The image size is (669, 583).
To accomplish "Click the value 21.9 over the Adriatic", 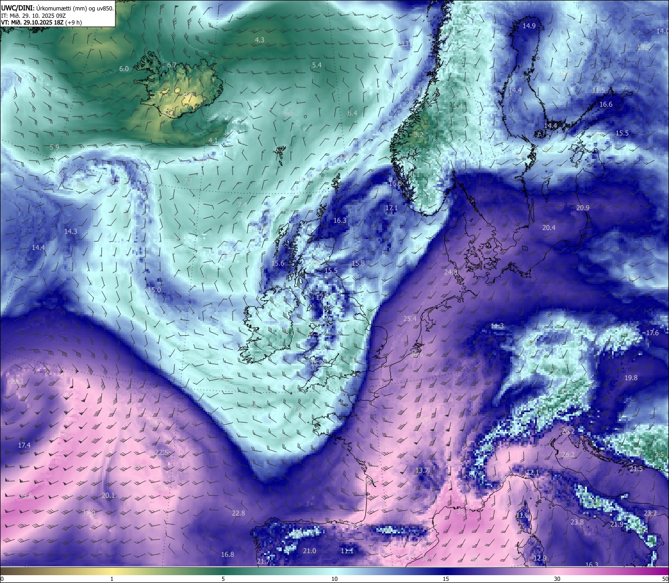I will [617, 524].
